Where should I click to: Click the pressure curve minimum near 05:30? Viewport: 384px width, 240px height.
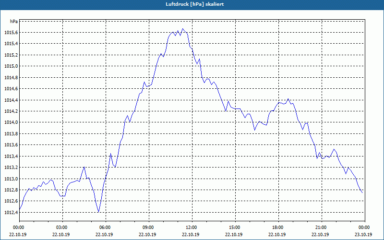coord(98,212)
